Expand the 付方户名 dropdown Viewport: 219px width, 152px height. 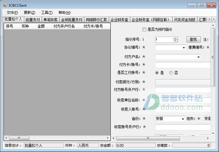(199, 57)
